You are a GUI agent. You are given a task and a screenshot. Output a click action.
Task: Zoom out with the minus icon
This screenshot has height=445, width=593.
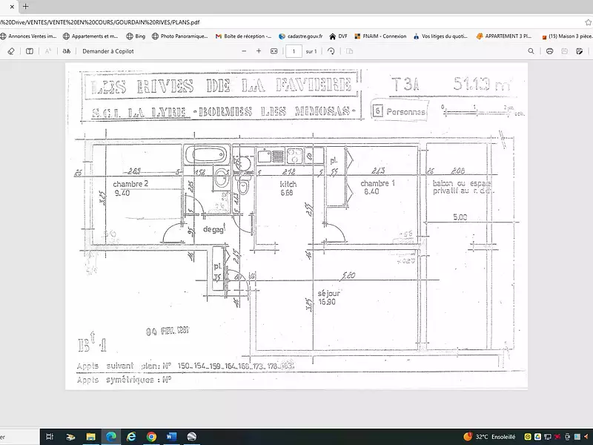[244, 51]
